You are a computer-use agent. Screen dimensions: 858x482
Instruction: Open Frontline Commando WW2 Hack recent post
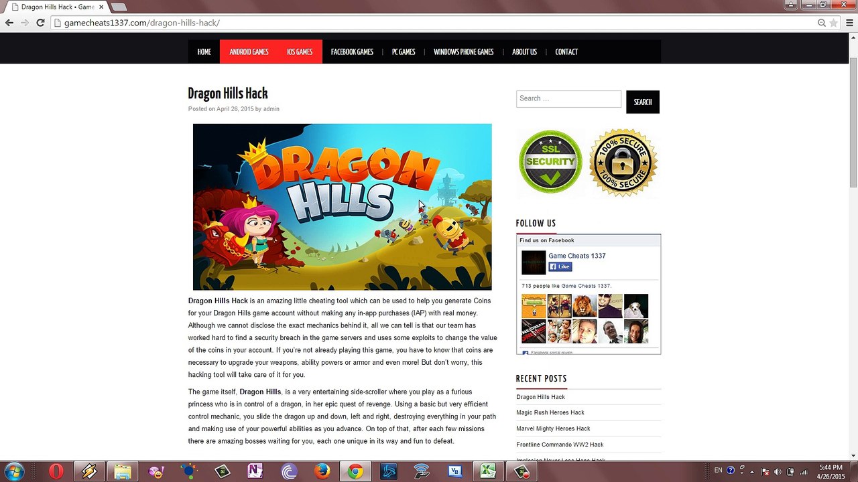(x=560, y=445)
